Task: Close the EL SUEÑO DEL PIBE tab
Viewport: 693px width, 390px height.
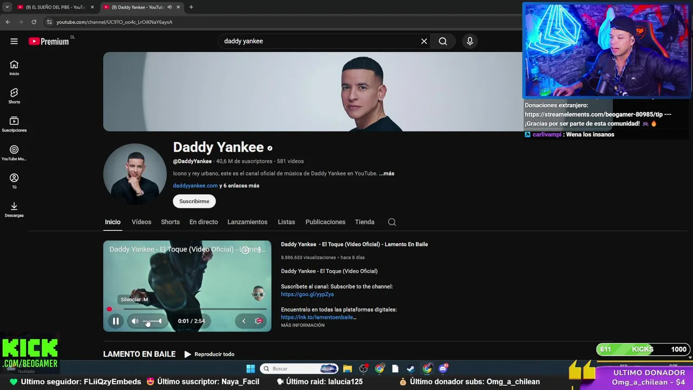Action: pyautogui.click(x=92, y=7)
